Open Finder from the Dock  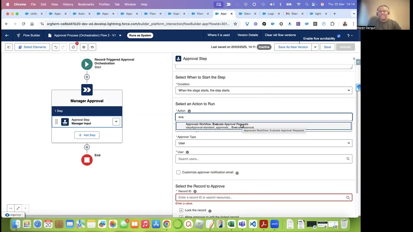[x=16, y=224]
